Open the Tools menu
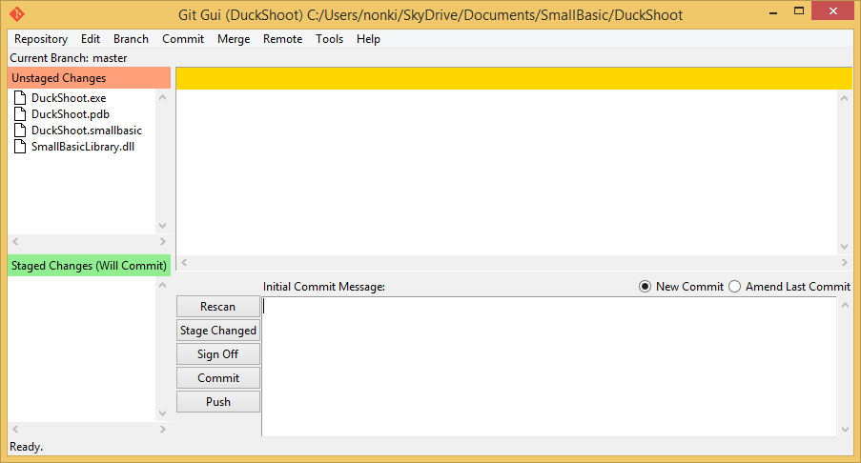Screen dimensions: 861x463 (329, 39)
